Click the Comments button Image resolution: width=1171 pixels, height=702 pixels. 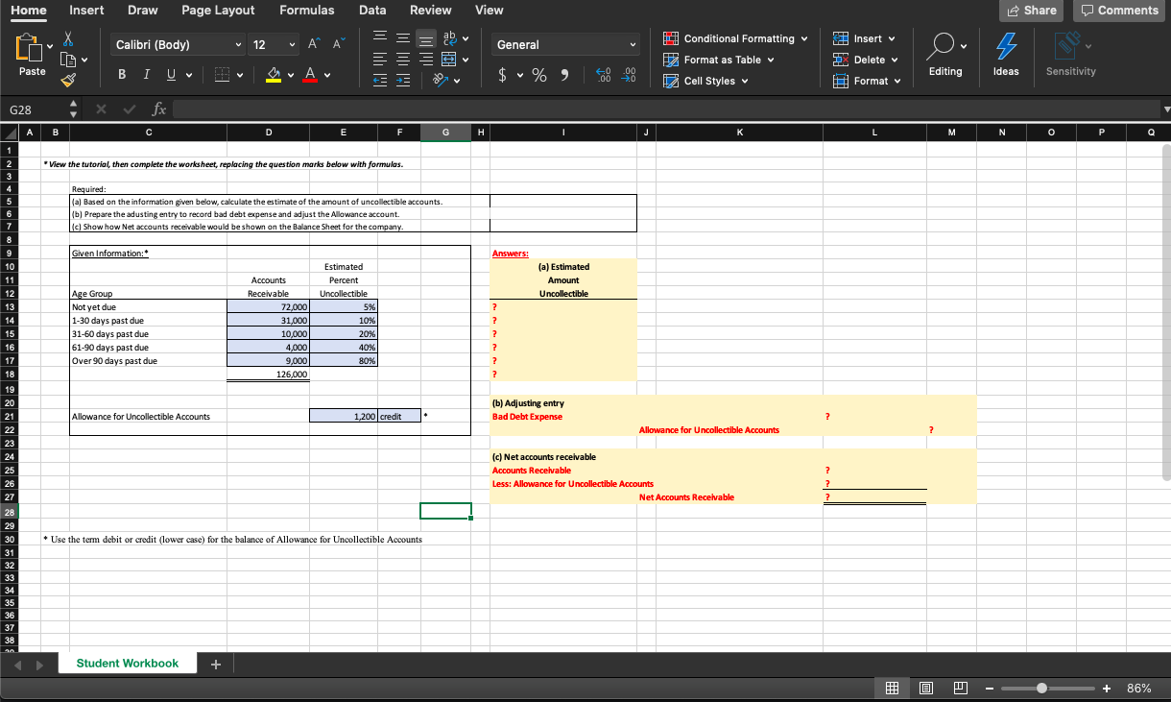(1119, 11)
